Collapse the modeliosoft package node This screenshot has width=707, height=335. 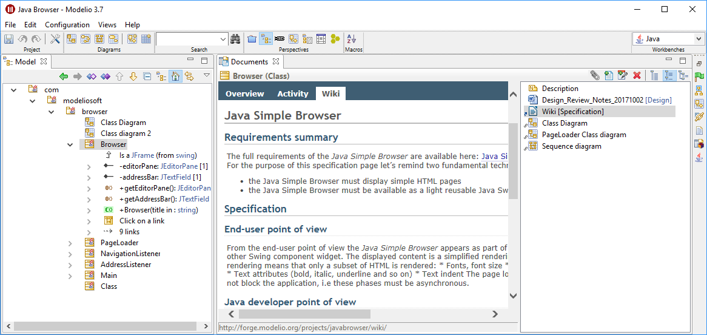pos(33,101)
